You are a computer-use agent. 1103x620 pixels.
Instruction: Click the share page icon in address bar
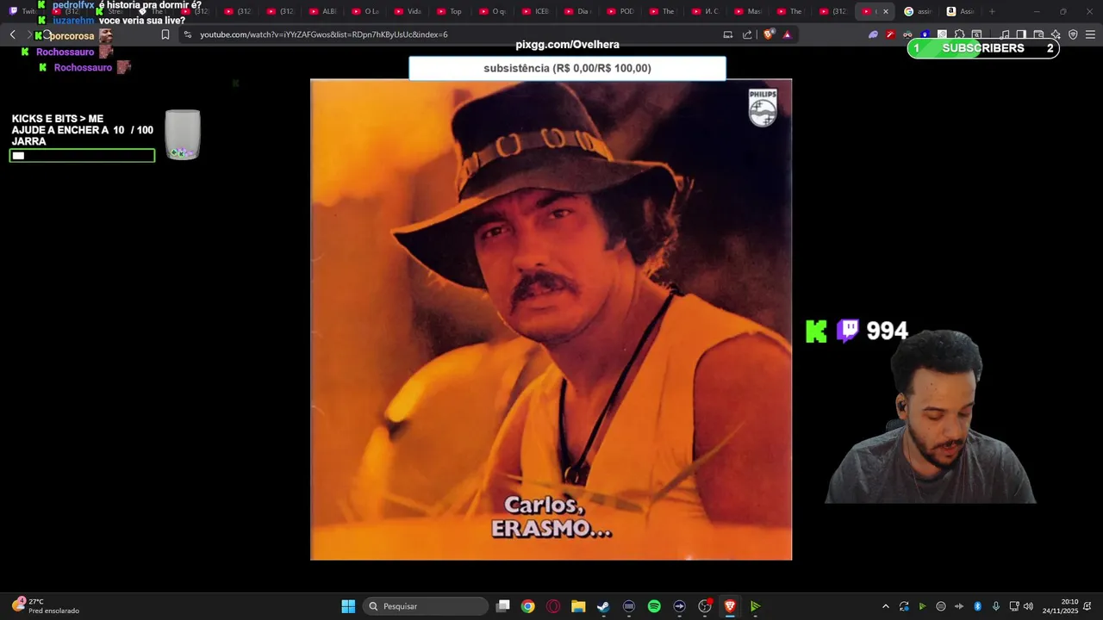[747, 34]
